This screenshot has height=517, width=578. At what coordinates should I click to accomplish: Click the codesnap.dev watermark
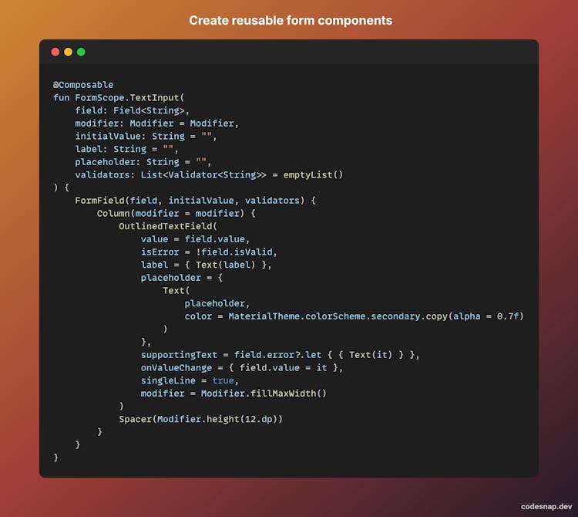tap(546, 506)
